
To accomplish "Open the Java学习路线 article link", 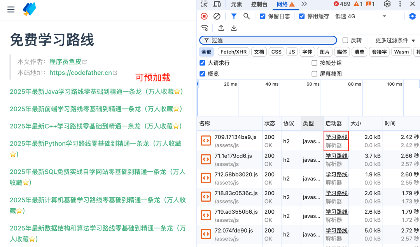I will (x=97, y=92).
